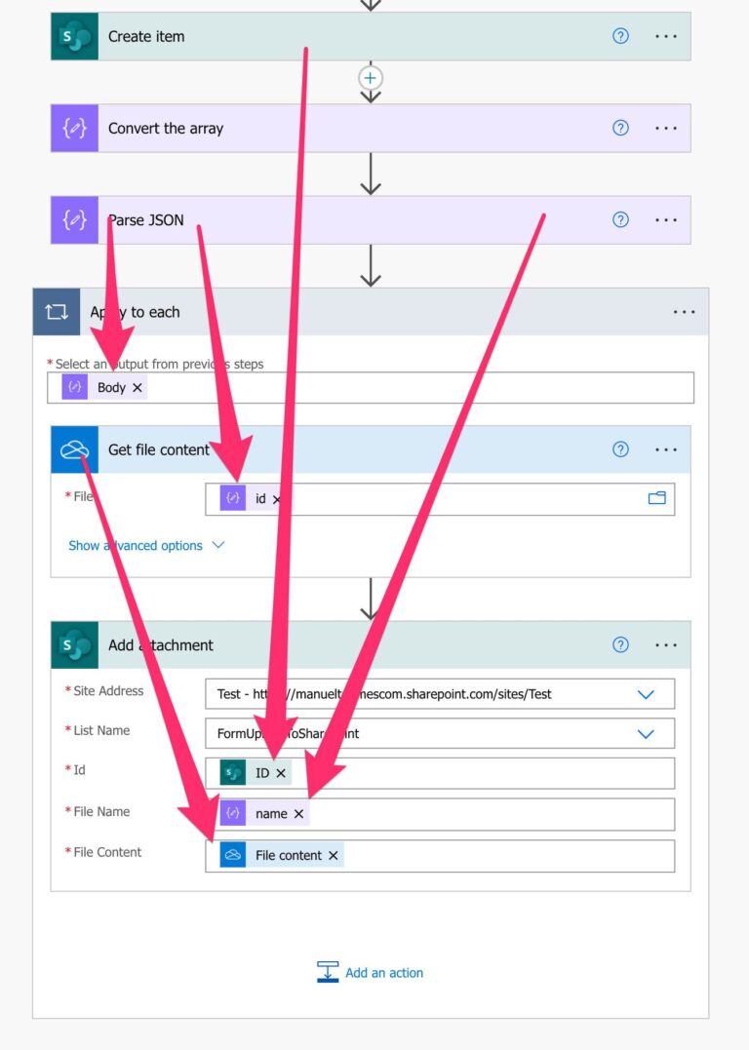
Task: Remove the File content token
Action: tap(332, 855)
